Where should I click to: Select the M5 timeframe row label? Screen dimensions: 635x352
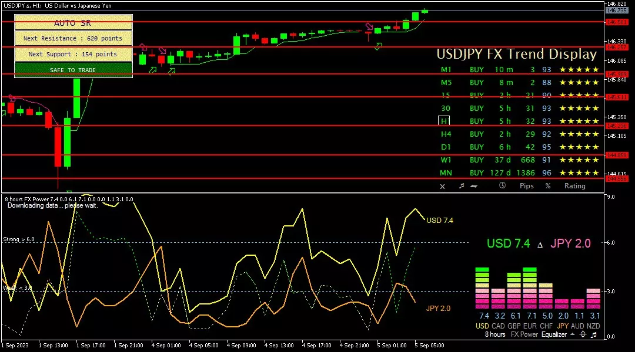(x=446, y=83)
